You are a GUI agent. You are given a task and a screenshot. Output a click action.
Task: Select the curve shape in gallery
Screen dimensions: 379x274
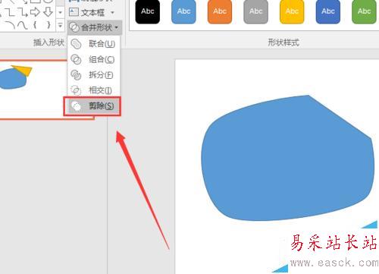pos(22,25)
